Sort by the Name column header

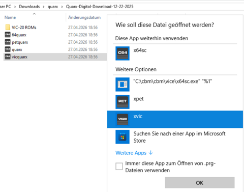point(10,17)
